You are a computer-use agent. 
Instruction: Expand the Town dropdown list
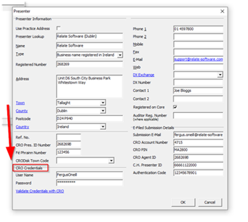point(103,103)
